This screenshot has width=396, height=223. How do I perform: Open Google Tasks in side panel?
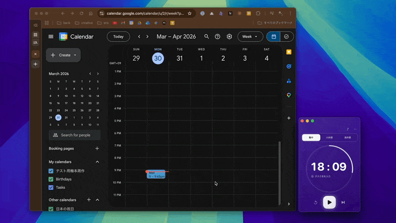point(289,66)
